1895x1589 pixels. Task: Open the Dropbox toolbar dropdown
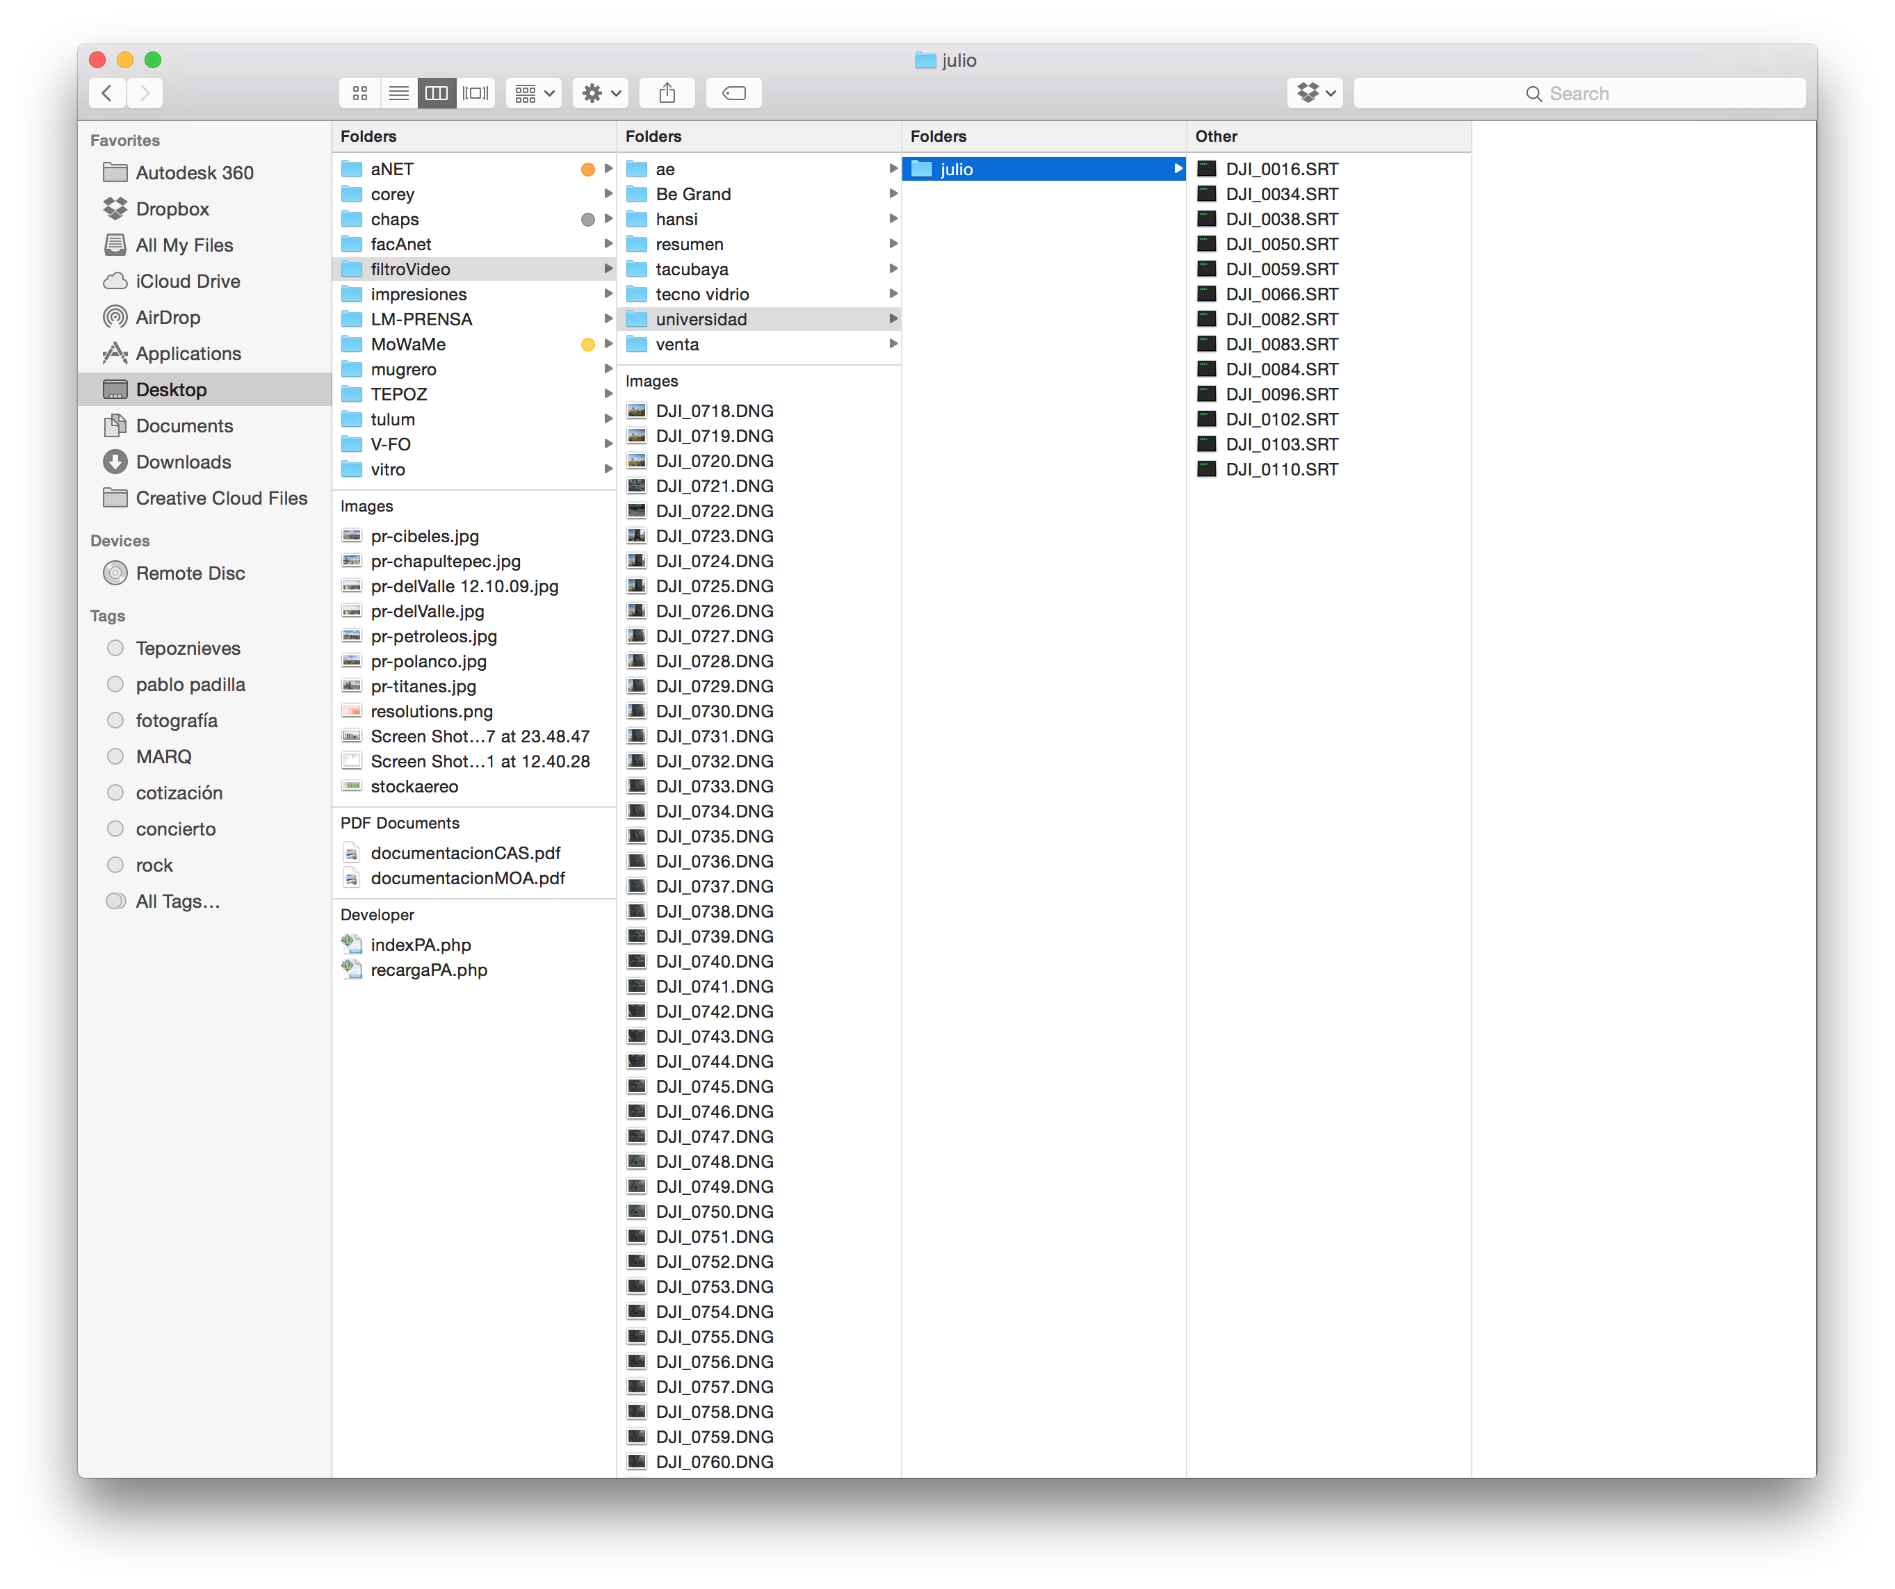coord(1315,93)
